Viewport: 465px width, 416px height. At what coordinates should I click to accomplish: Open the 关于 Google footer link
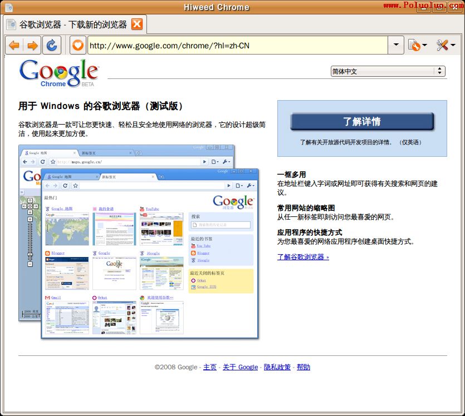pos(240,367)
